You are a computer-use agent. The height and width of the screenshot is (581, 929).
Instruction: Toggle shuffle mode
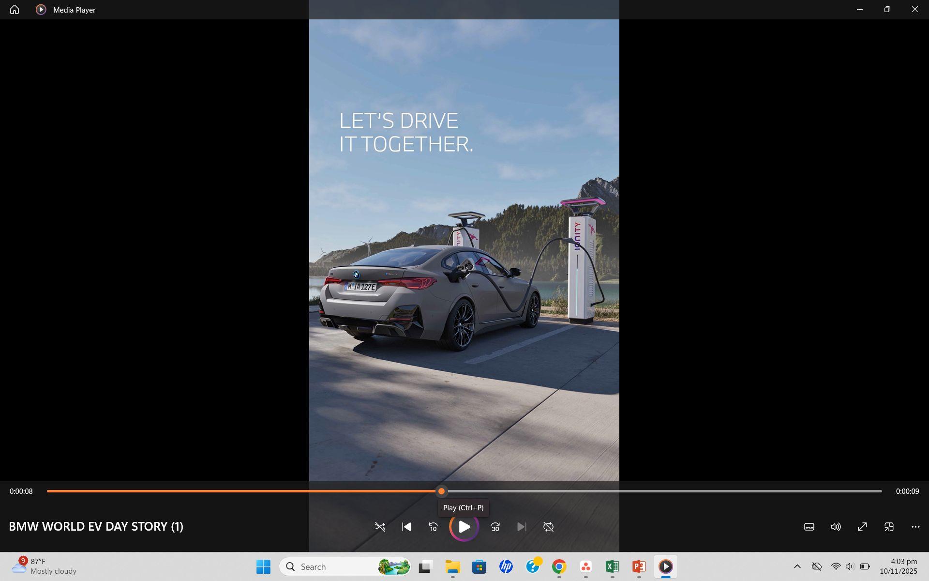pos(380,527)
